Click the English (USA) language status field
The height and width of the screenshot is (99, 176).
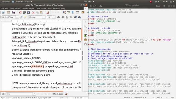tap(47, 98)
